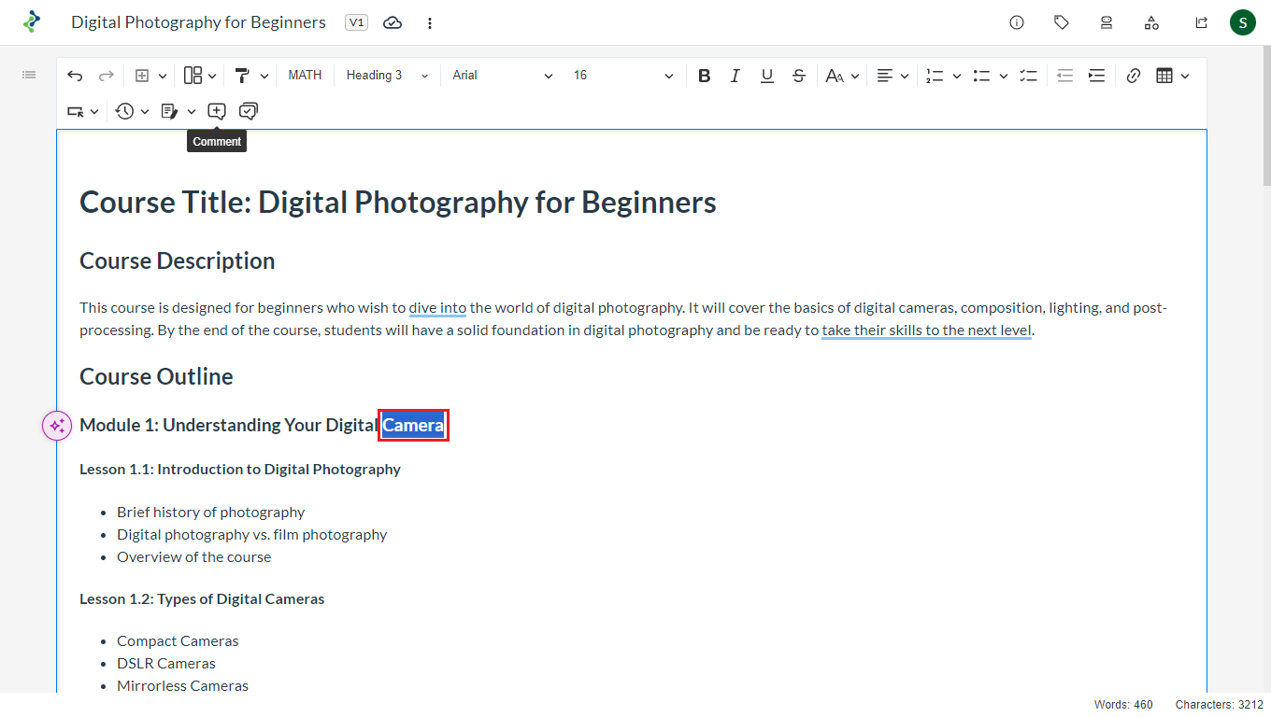Open the text alignment dropdown

tap(893, 76)
